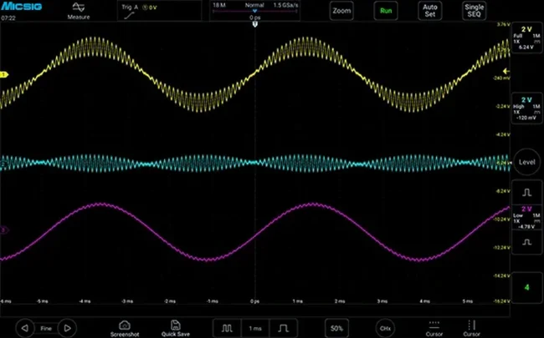The width and height of the screenshot is (544, 338).
Task: Toggle the Run acquisition button
Action: (386, 11)
